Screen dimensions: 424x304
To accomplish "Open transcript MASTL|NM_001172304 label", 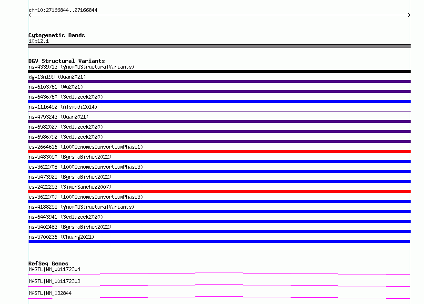I will (x=54, y=269).
